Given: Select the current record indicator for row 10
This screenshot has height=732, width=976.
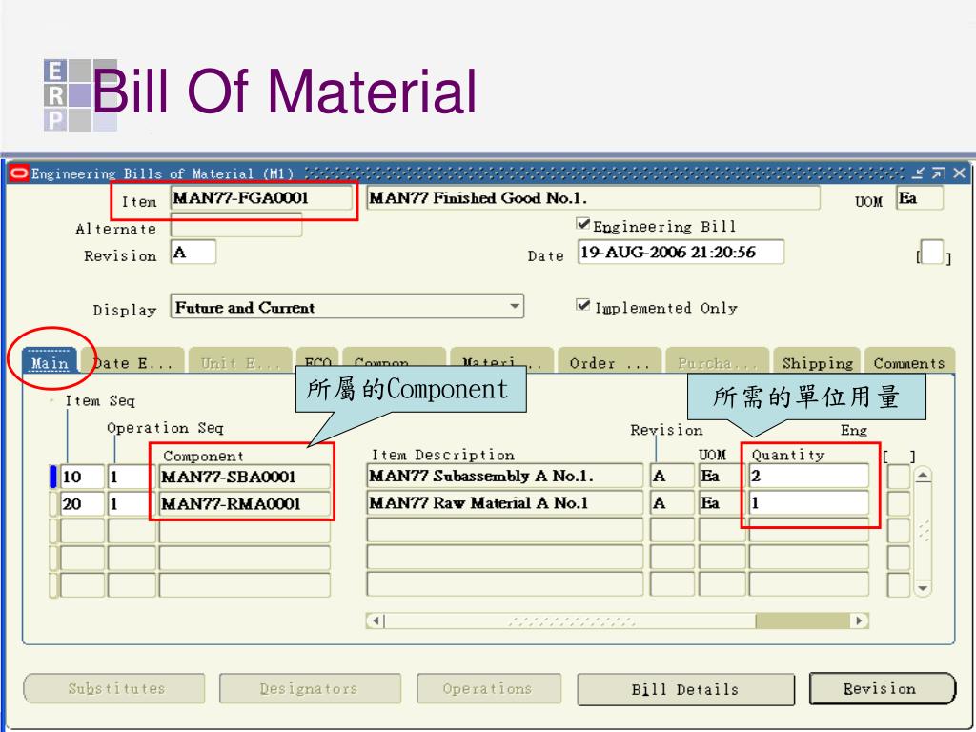Looking at the screenshot, I should coord(53,477).
